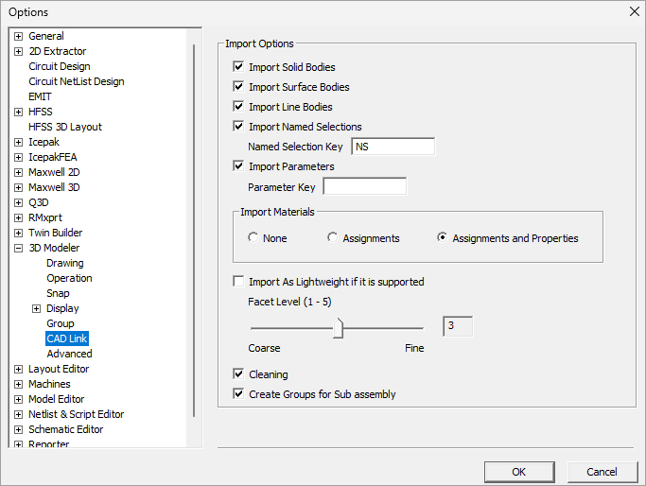Expand the Machines node
646x486 pixels.
pyautogui.click(x=18, y=384)
